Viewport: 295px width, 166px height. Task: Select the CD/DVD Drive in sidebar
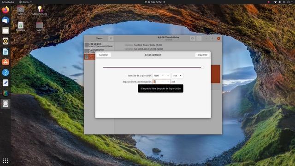click(99, 51)
